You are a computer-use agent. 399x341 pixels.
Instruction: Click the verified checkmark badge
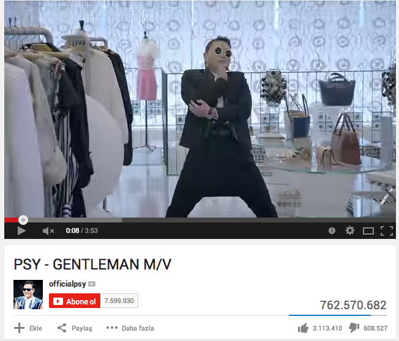pos(92,284)
